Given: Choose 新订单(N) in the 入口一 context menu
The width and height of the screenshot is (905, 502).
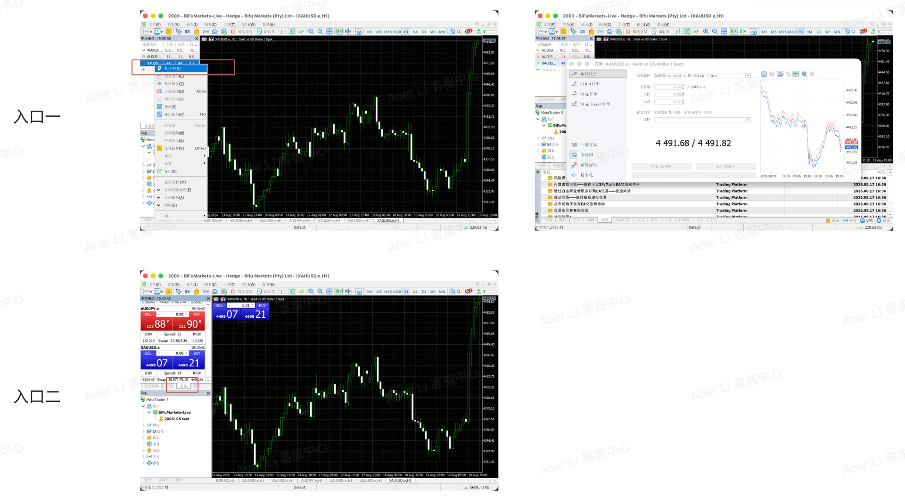Looking at the screenshot, I should click(x=181, y=68).
